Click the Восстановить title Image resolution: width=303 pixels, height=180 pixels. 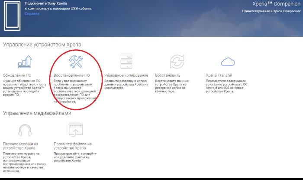click(168, 75)
